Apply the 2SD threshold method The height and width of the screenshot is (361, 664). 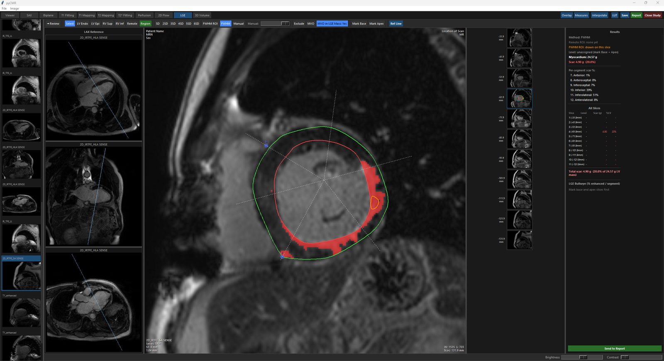[165, 24]
